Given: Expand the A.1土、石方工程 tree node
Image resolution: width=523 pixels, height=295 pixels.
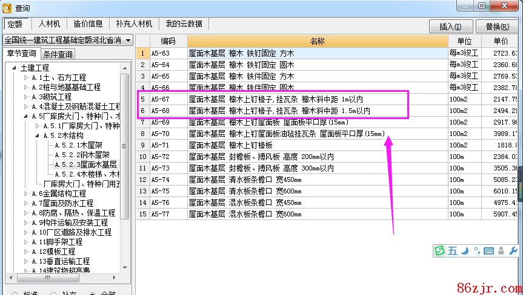Looking at the screenshot, I should coord(25,78).
